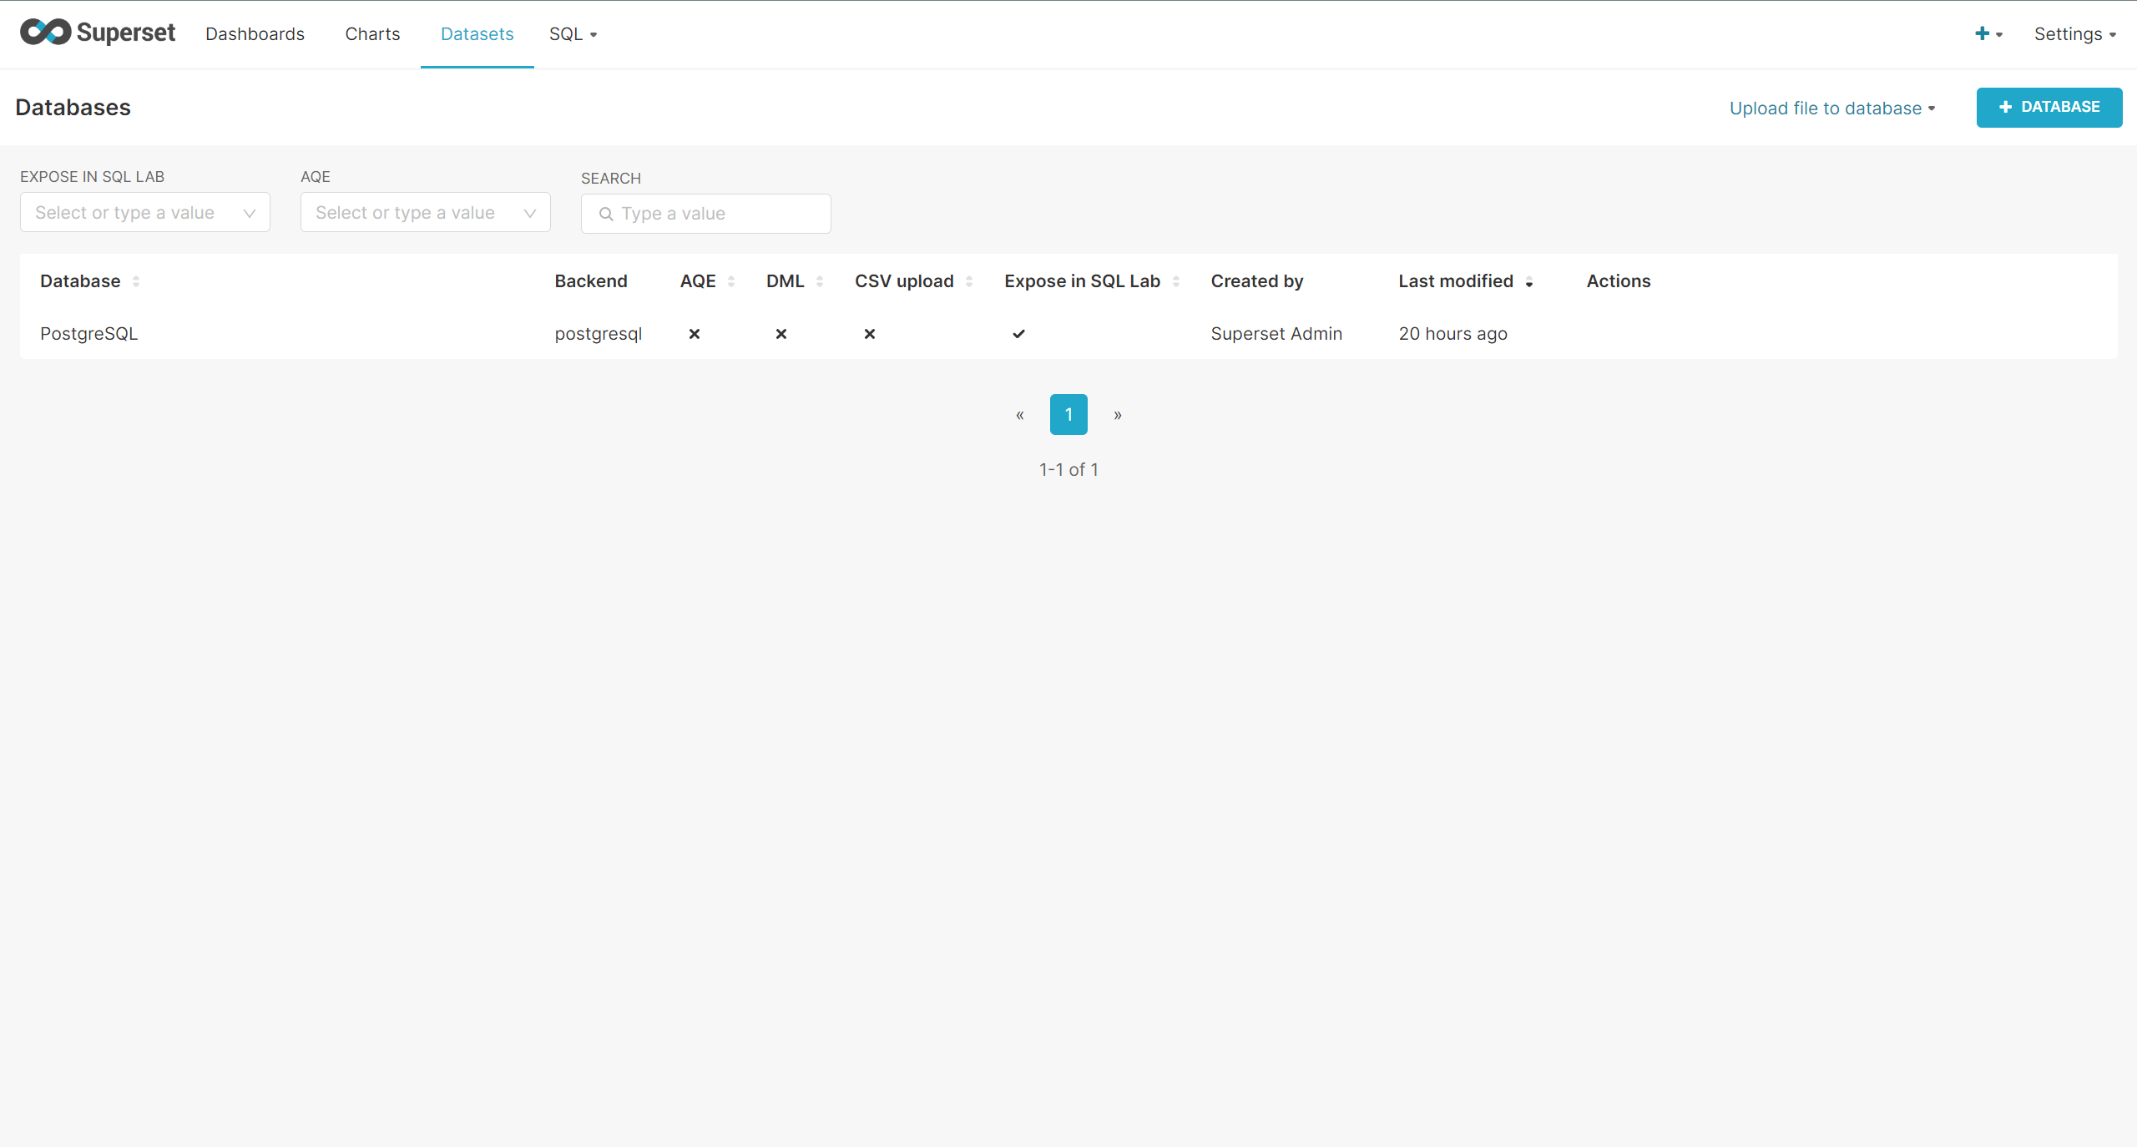The image size is (2137, 1147).
Task: Click the Superset infinity logo
Action: click(46, 33)
